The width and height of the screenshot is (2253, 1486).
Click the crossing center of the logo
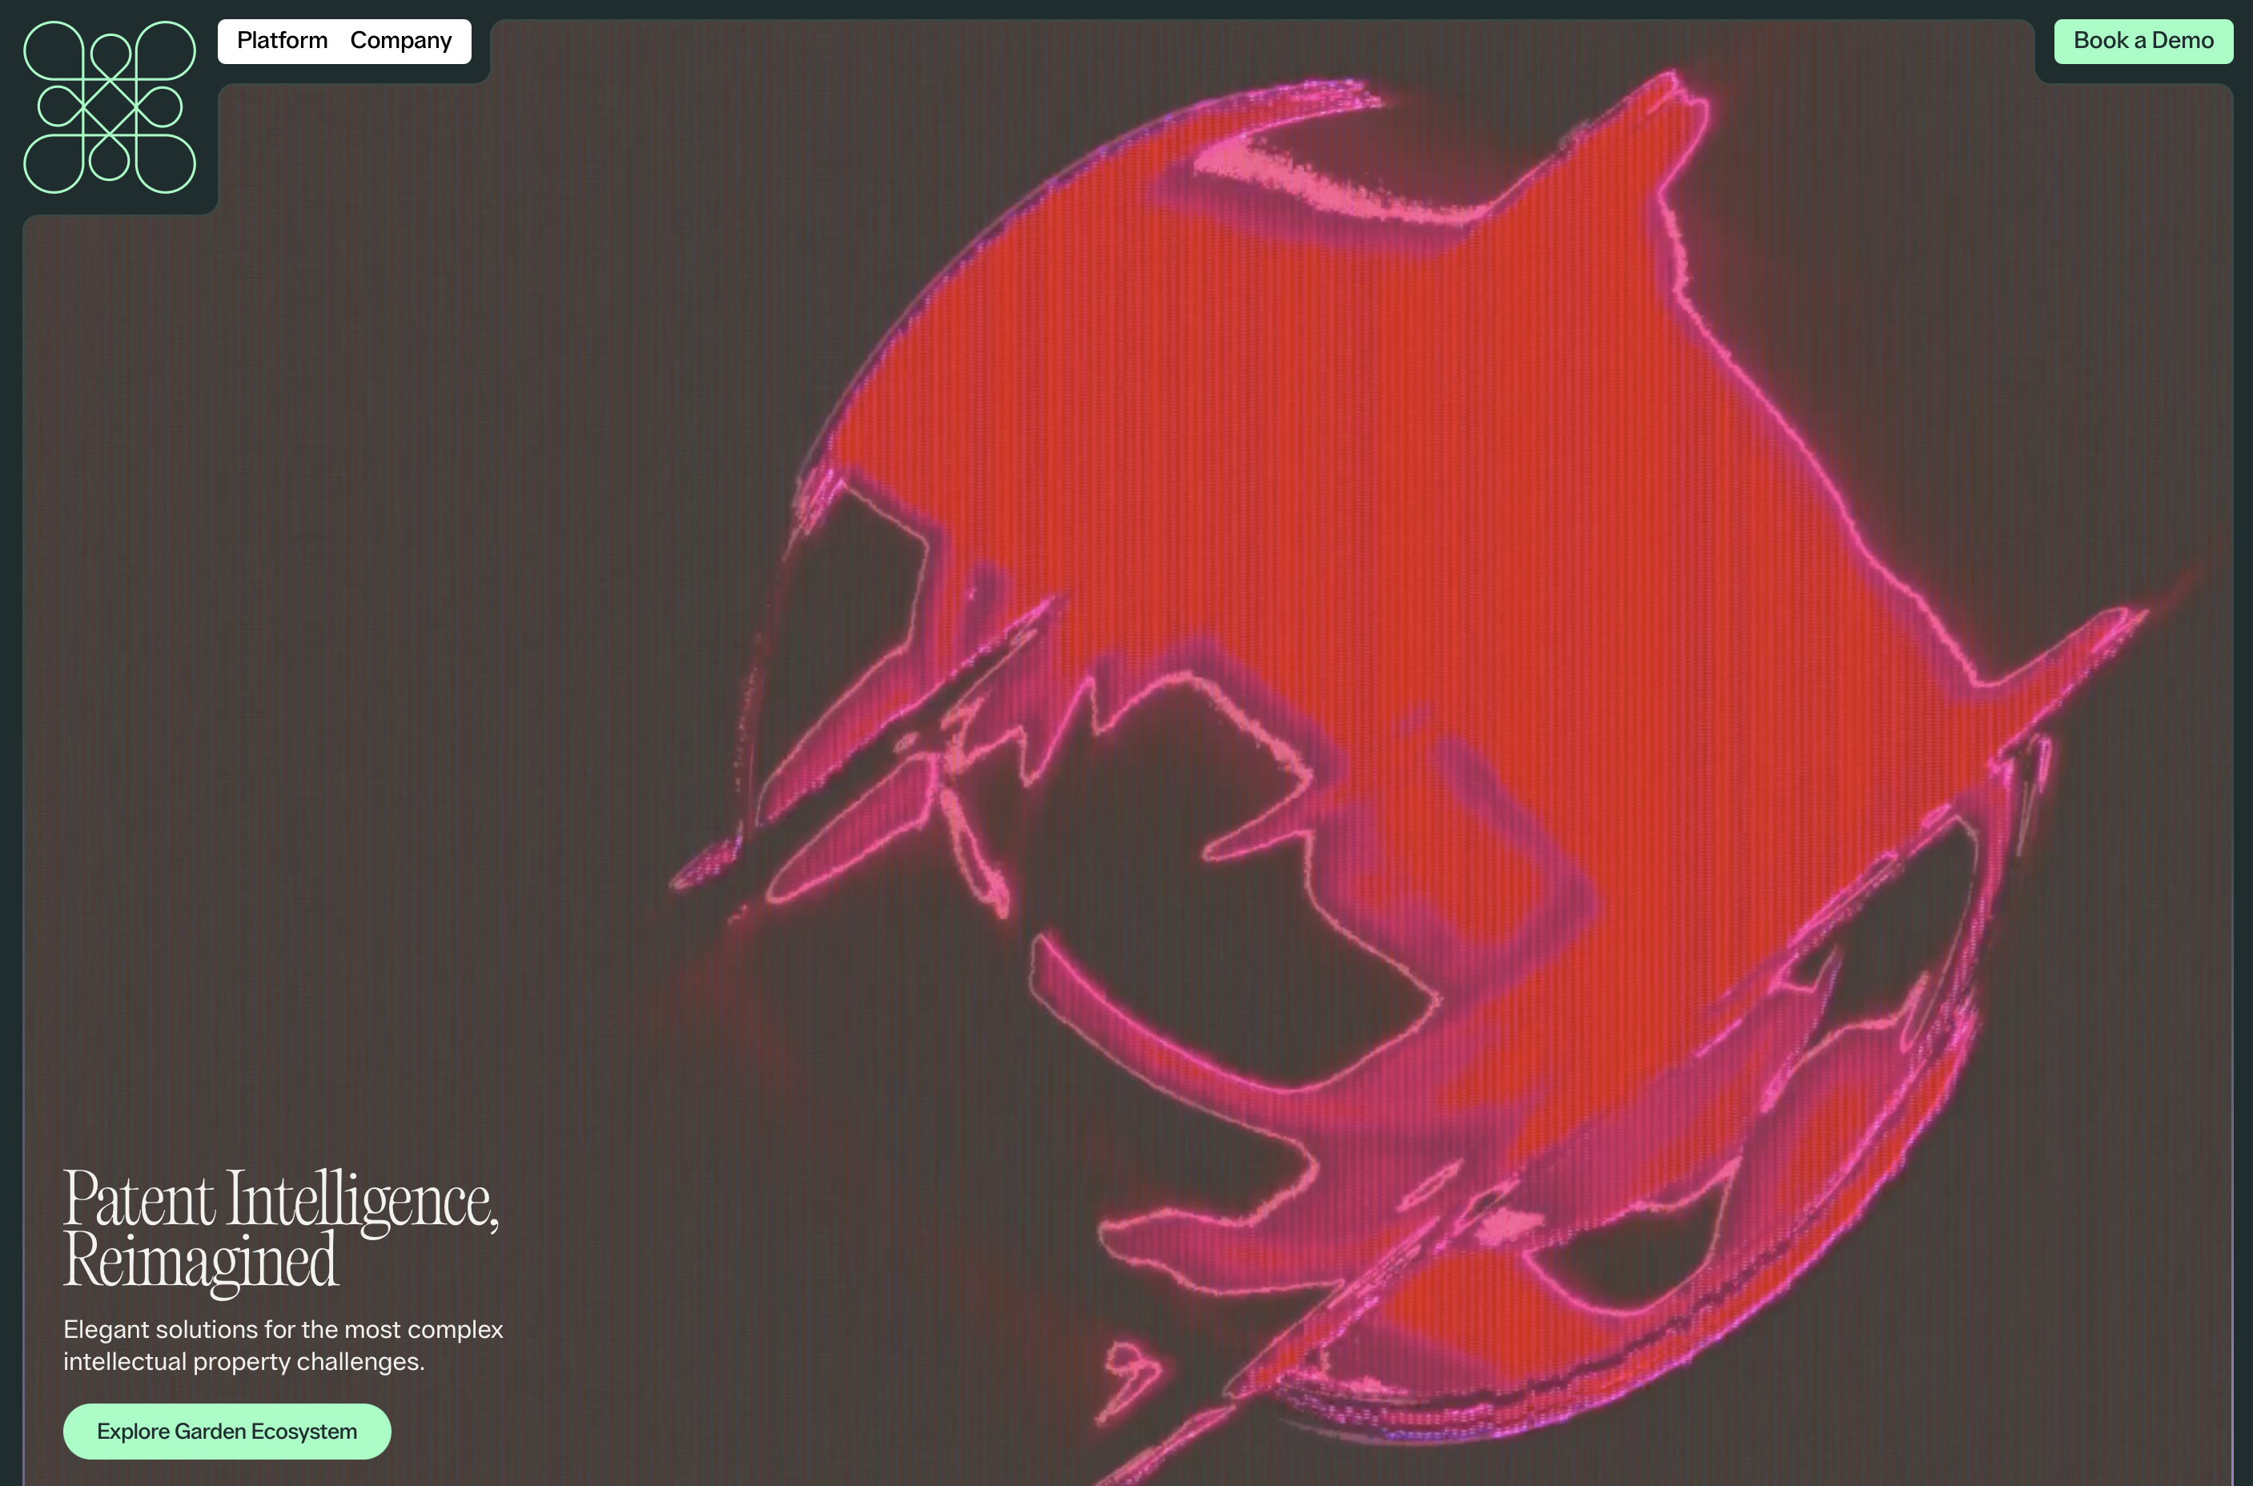[x=110, y=107]
